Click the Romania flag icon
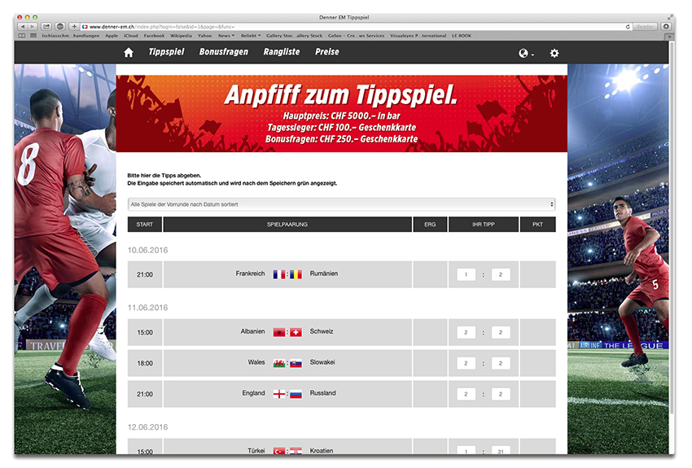This screenshot has height=468, width=692. click(296, 275)
